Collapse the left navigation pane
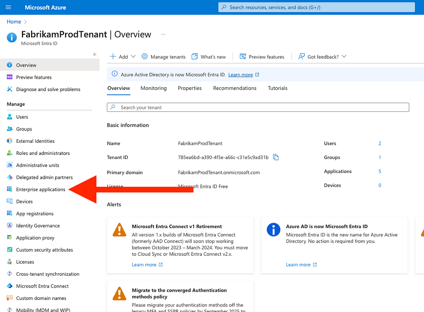This screenshot has width=424, height=312. point(95,54)
